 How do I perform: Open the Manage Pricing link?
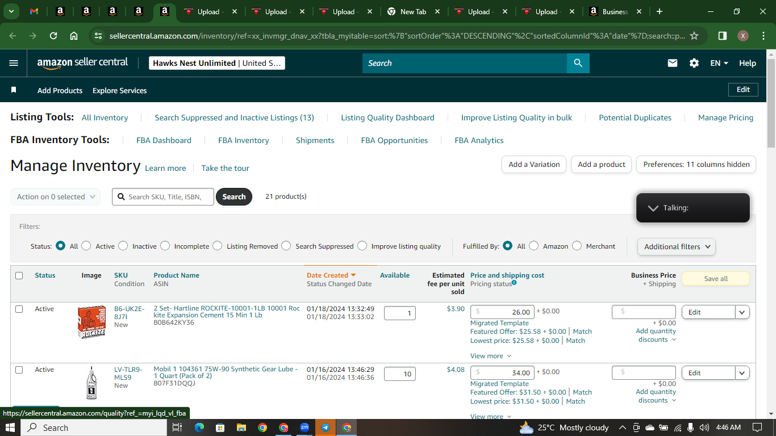[x=726, y=118]
